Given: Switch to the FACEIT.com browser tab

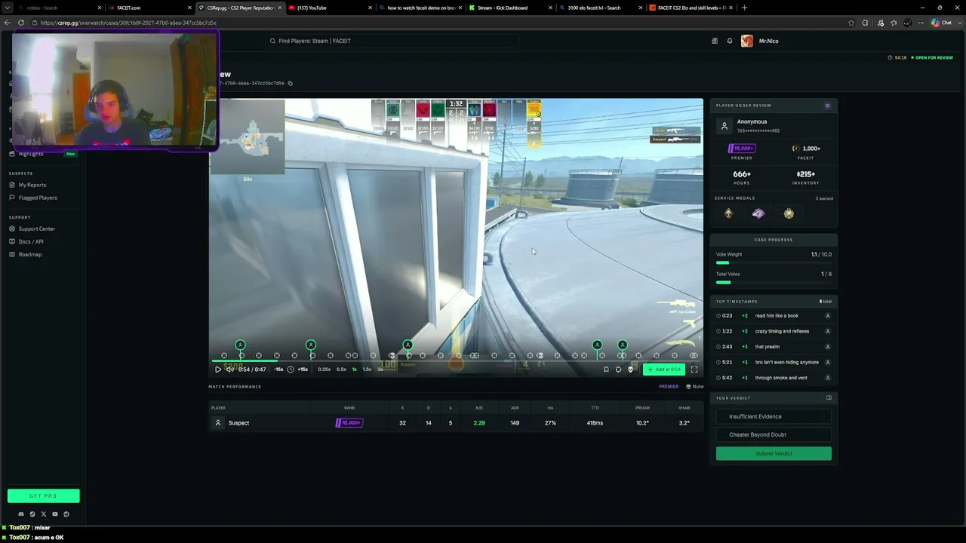Looking at the screenshot, I should 148,8.
